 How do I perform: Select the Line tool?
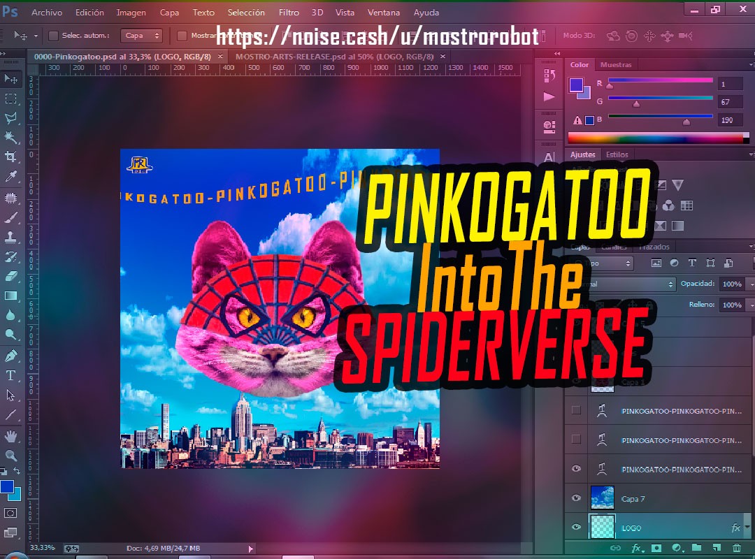(x=10, y=415)
